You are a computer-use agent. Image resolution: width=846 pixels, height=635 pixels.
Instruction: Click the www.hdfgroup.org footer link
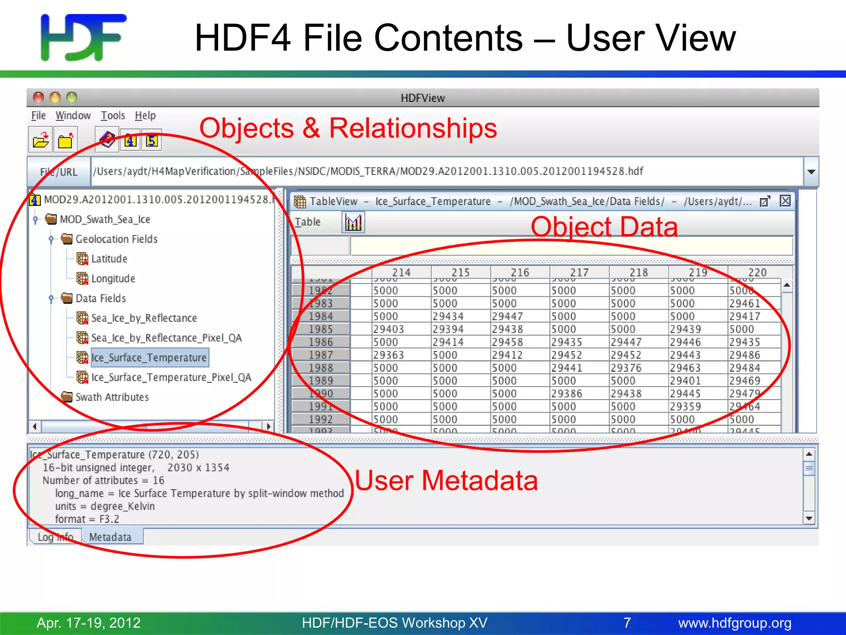tap(734, 623)
